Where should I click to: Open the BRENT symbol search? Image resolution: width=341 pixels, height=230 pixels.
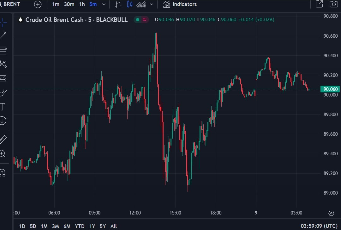coord(10,4)
